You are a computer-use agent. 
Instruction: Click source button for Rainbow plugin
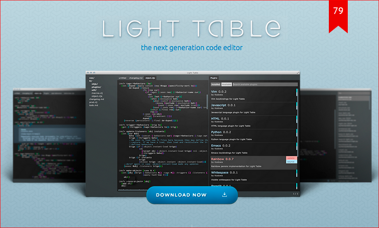pos(291,162)
